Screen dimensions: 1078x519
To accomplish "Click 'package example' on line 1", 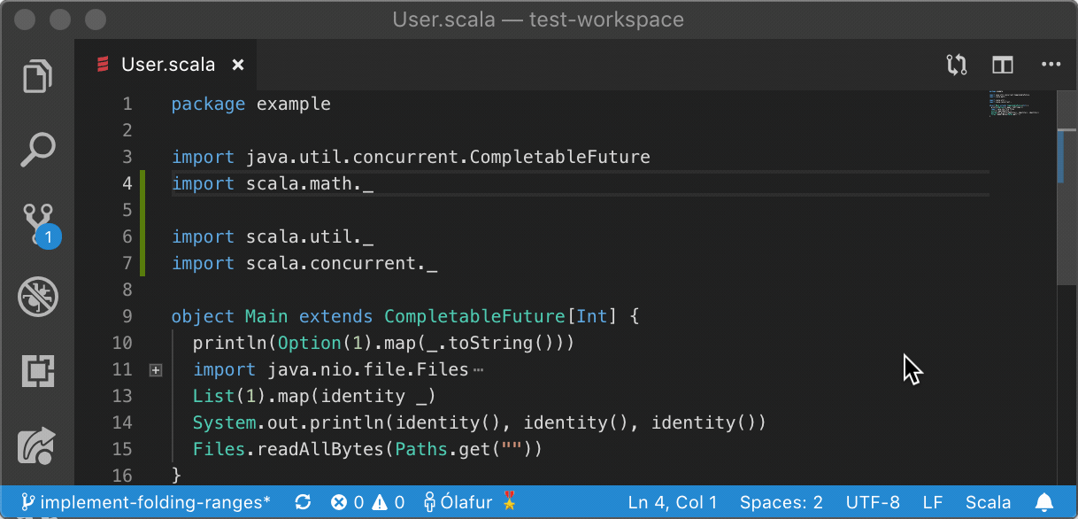I will (251, 105).
